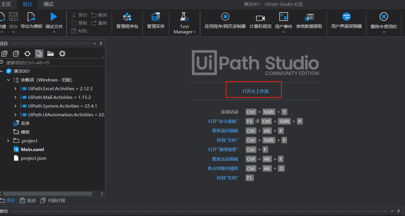Screen dimensions: 405x216
Task: Open the project panel options chevron
Action: (94, 43)
